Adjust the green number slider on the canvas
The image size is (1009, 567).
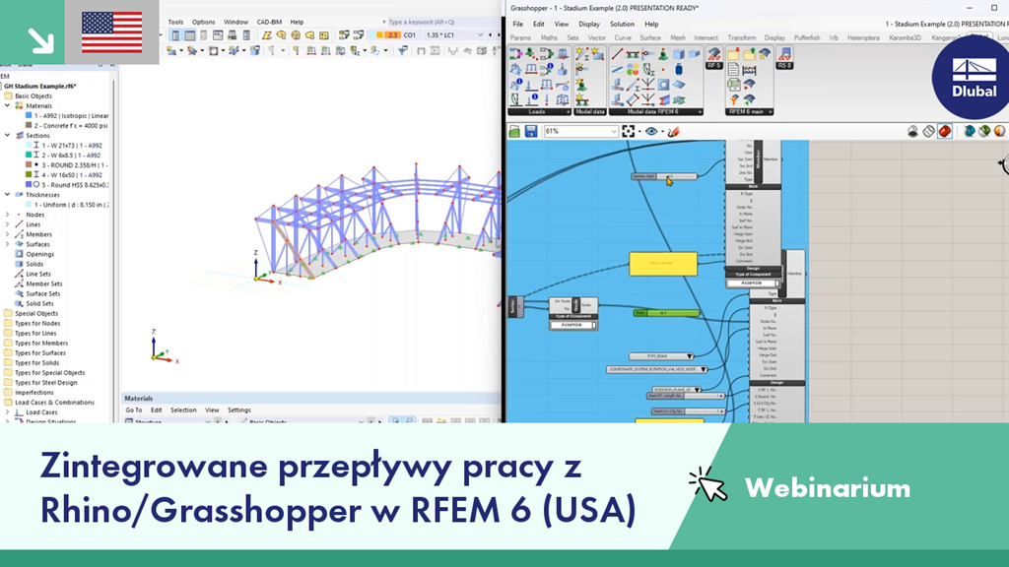666,313
